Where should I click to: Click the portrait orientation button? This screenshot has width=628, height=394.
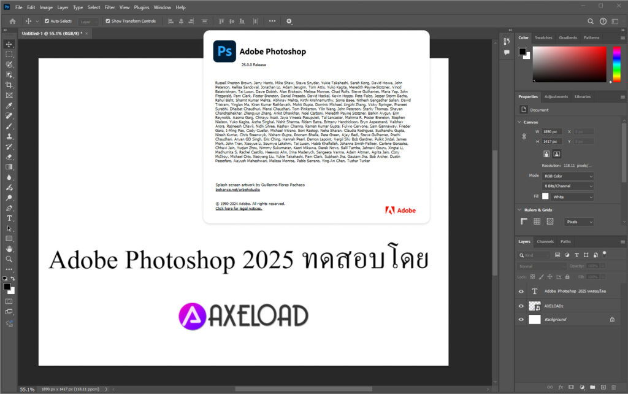tap(546, 154)
